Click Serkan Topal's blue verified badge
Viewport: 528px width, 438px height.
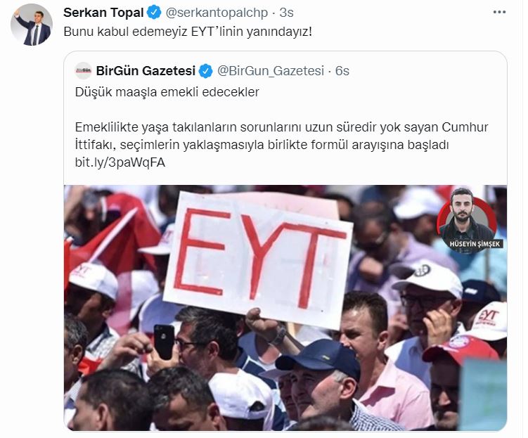154,13
